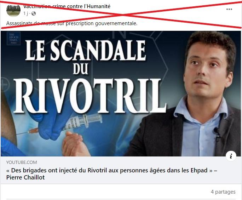The height and width of the screenshot is (200, 242).
Task: Open the 'Le Scandale du Rivotril' video thumbnail
Action: 121,93
